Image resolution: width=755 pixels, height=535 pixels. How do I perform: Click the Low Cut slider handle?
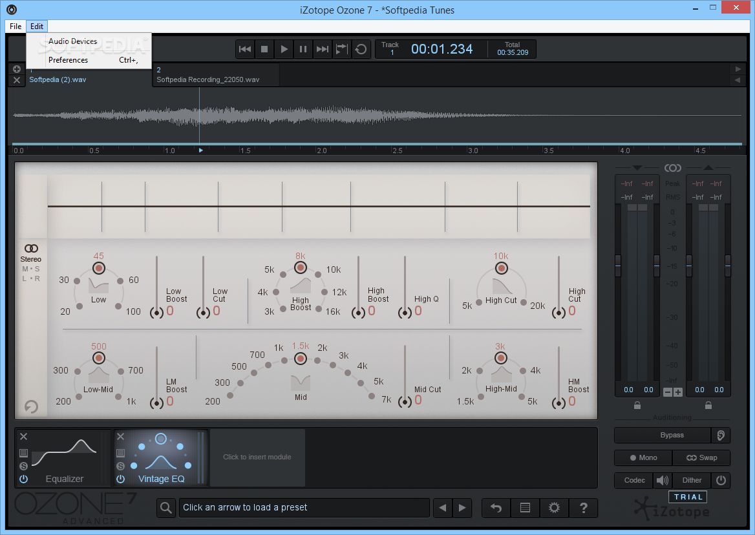(x=203, y=313)
